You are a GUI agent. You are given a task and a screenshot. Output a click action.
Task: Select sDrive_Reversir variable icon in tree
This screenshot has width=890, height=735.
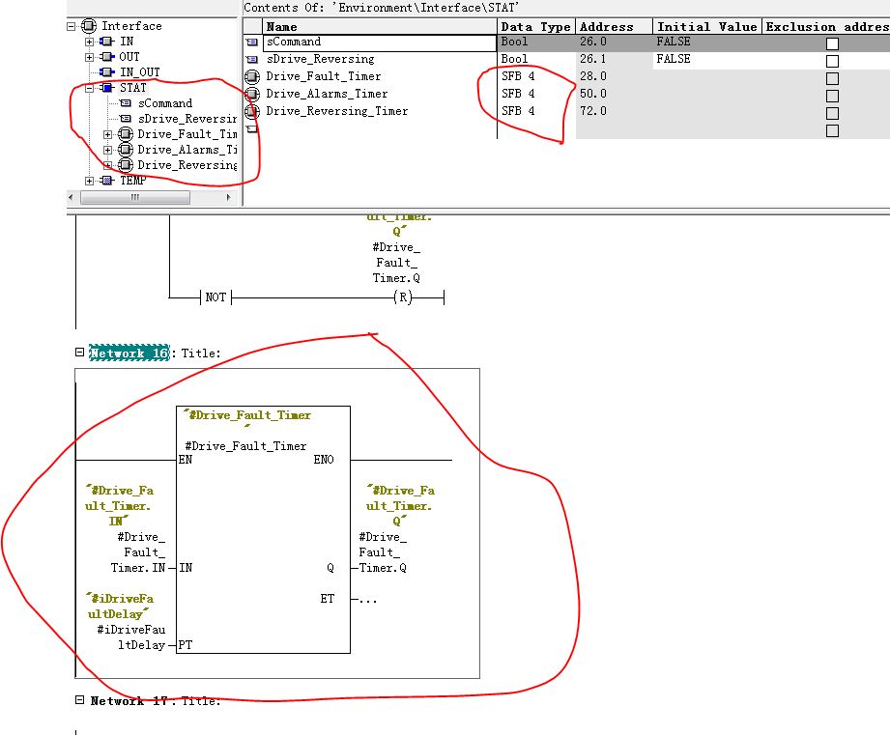click(126, 119)
